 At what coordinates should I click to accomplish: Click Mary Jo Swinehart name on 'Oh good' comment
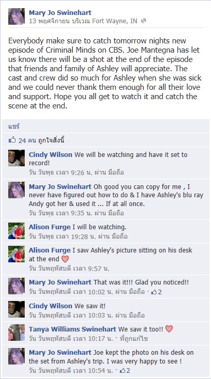point(60,186)
